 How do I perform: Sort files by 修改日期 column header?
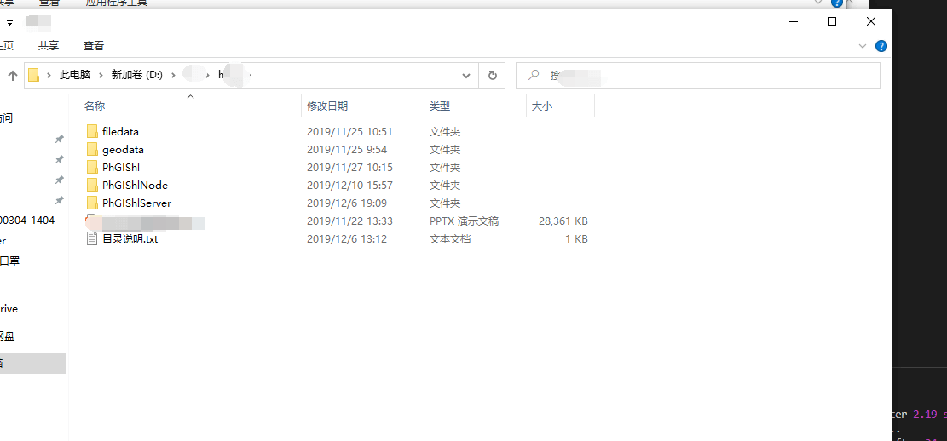pos(327,106)
